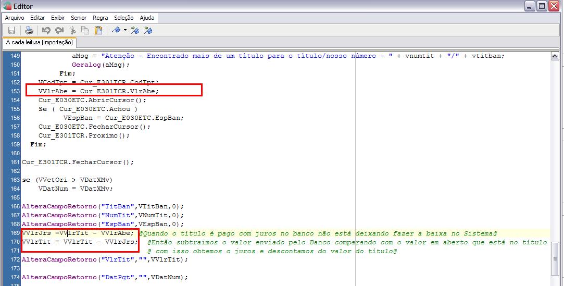564x286 pixels.
Task: Undo the last edit
Action: coord(46,30)
